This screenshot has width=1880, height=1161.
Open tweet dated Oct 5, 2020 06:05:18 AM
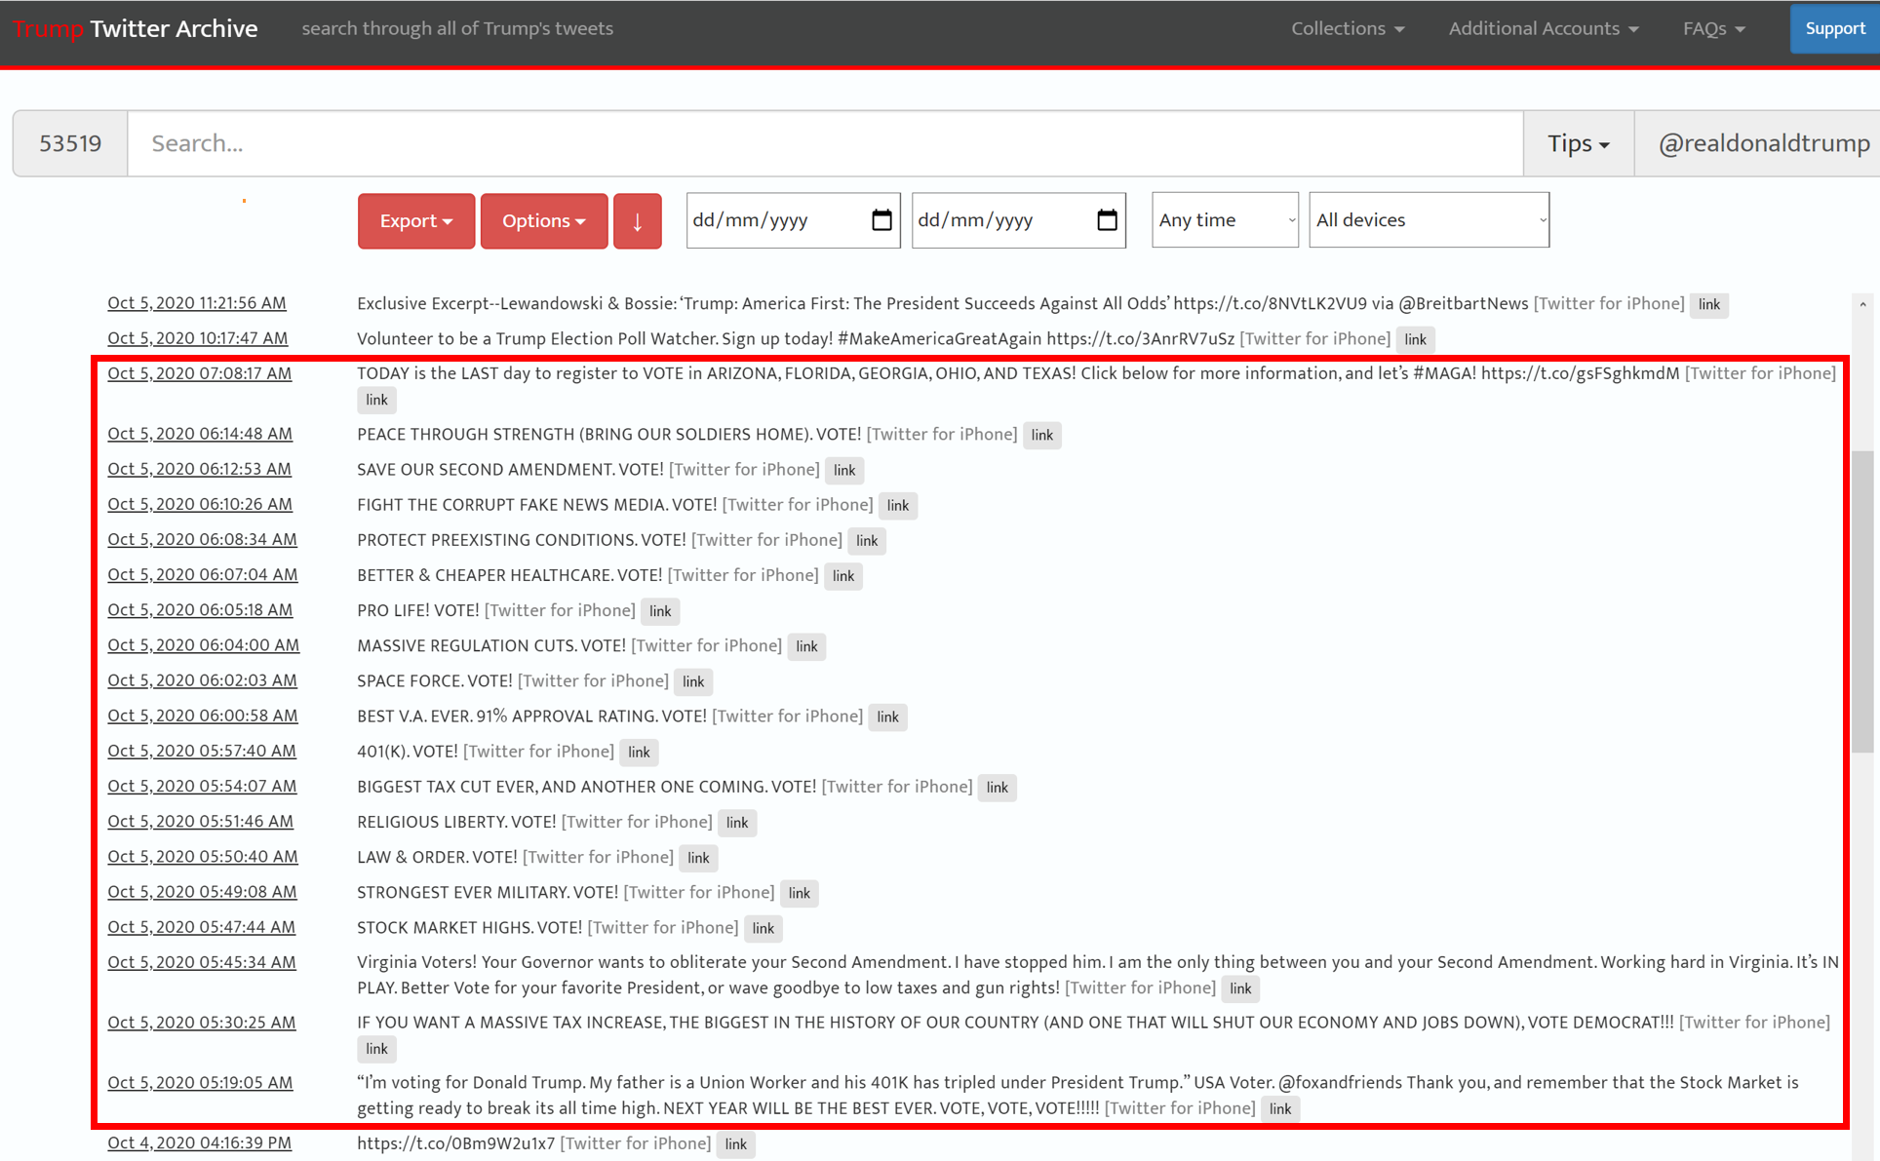pos(200,609)
